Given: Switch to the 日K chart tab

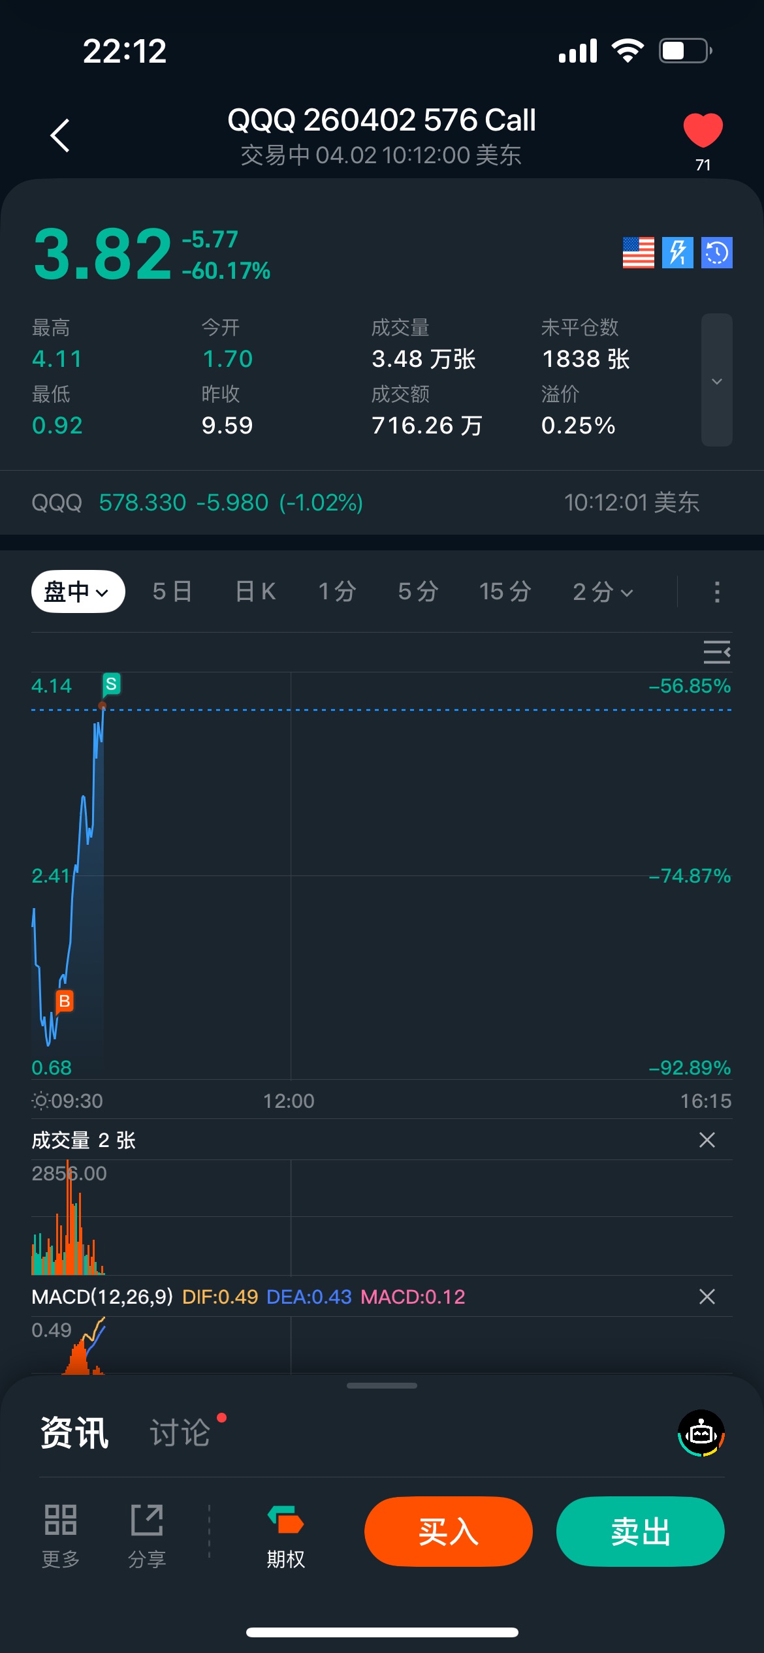Looking at the screenshot, I should (x=255, y=591).
